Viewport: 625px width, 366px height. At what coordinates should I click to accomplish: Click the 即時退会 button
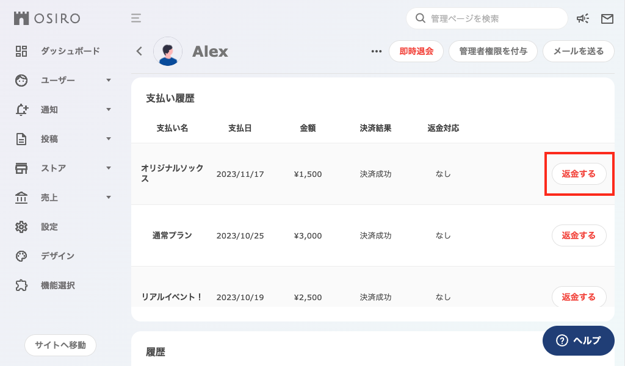tap(416, 51)
